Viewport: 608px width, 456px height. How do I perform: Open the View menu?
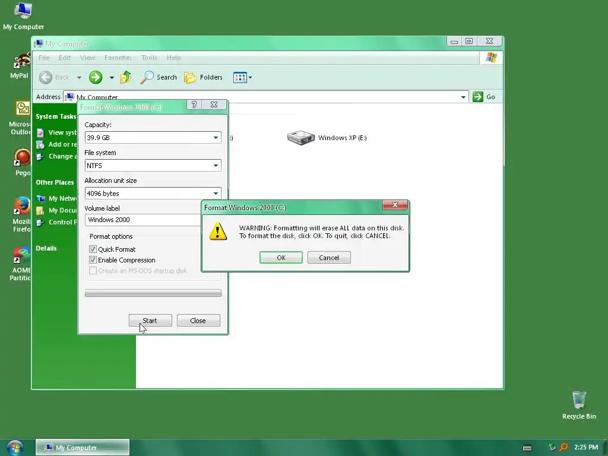pos(87,58)
